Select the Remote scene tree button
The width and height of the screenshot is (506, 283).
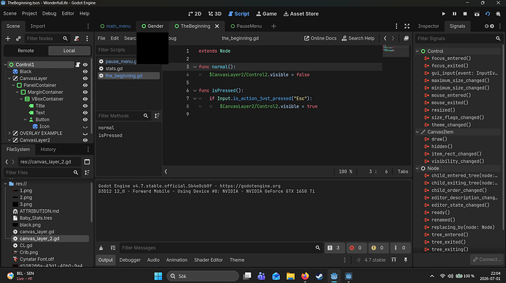click(26, 51)
